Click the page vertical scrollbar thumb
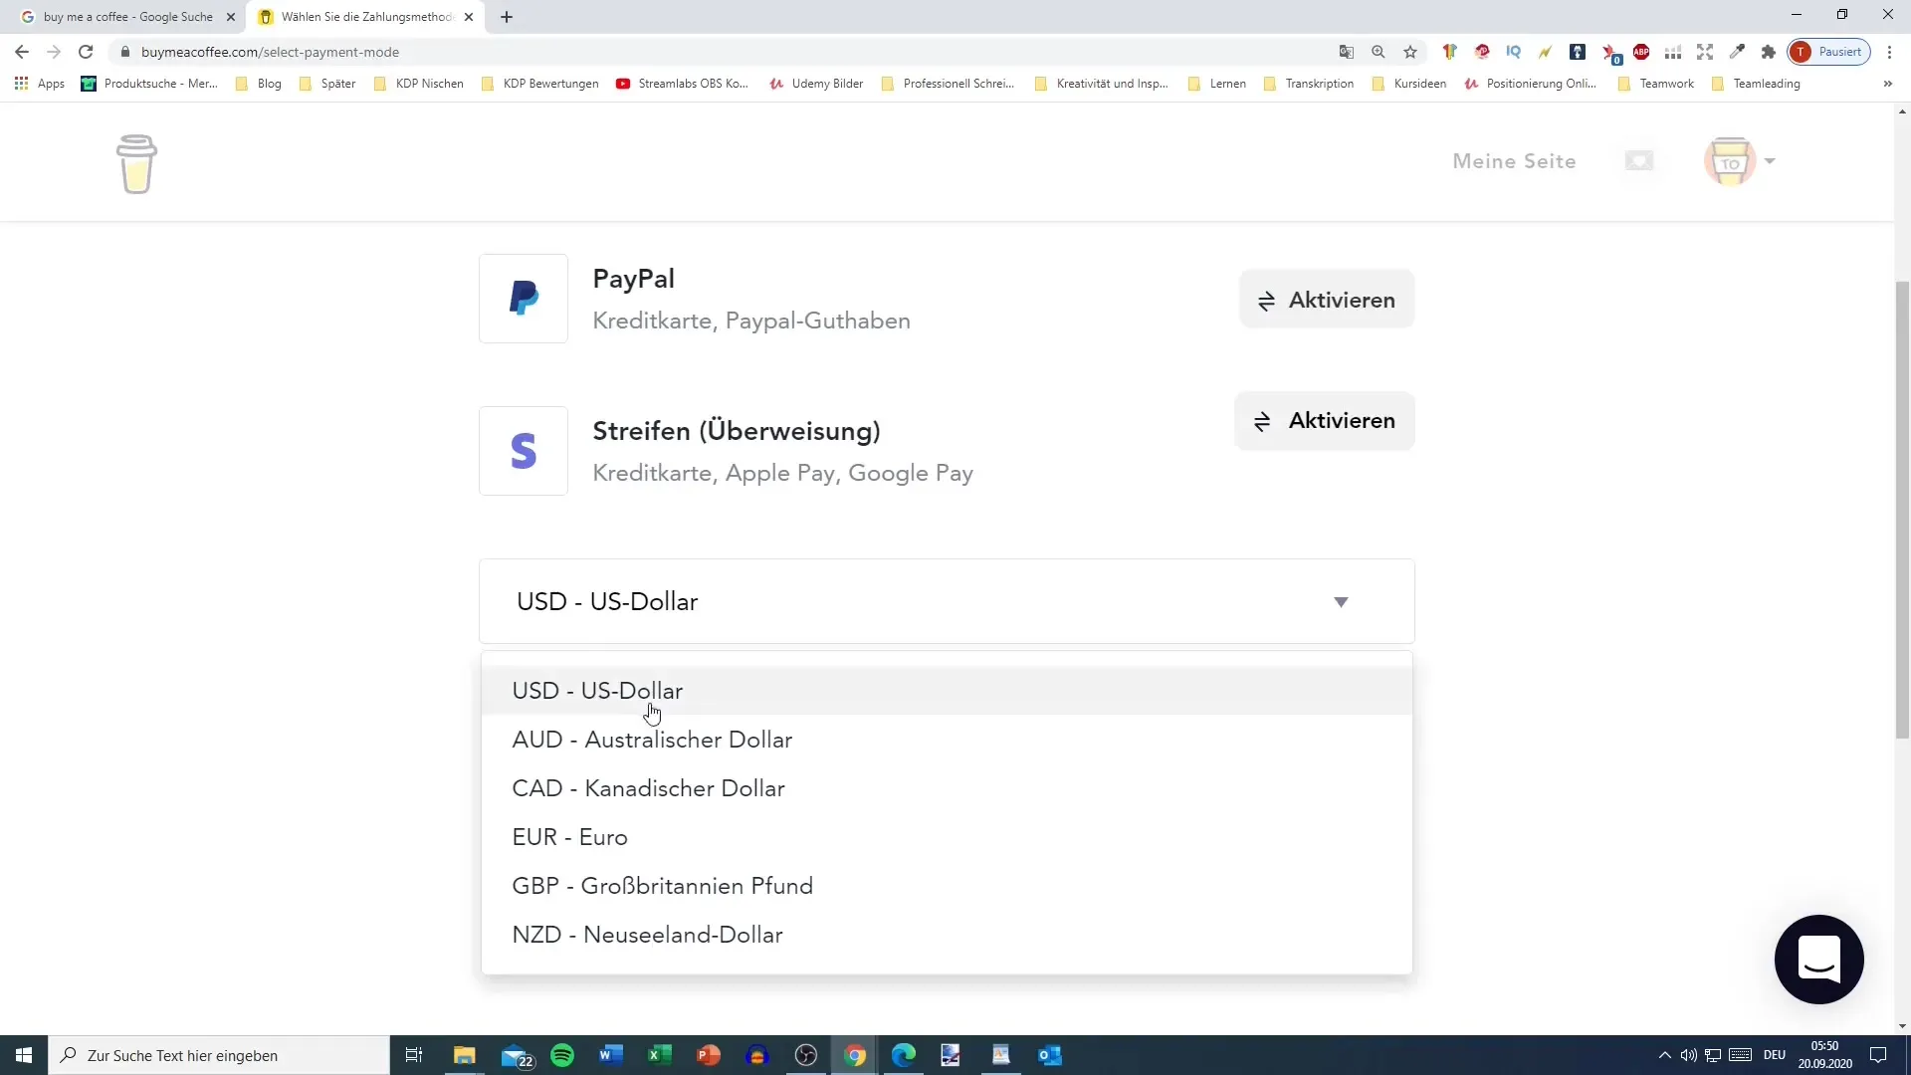The width and height of the screenshot is (1911, 1075). pyautogui.click(x=1902, y=510)
